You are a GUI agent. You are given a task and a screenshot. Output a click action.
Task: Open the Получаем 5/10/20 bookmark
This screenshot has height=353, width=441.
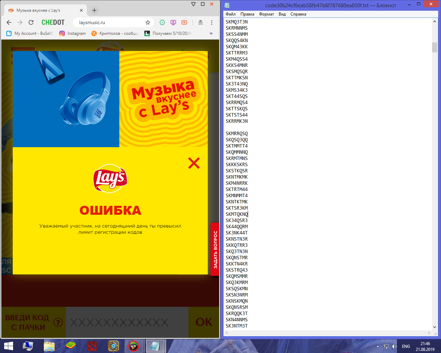click(168, 33)
